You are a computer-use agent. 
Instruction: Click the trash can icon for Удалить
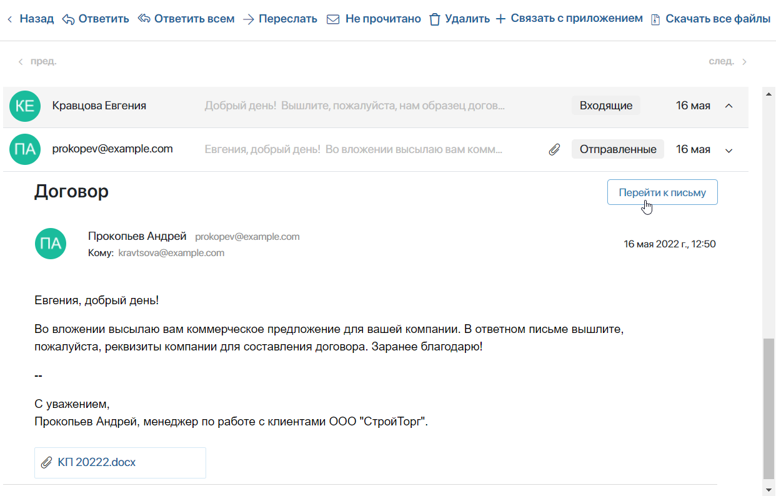(435, 19)
